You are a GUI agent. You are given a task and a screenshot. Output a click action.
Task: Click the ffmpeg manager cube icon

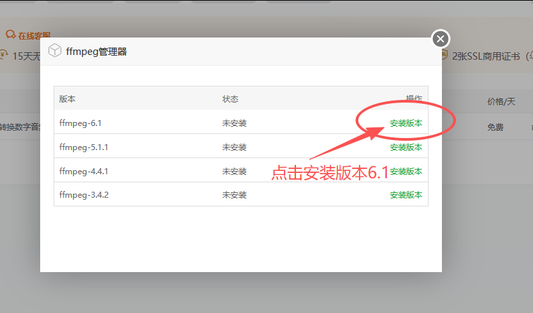pos(55,51)
